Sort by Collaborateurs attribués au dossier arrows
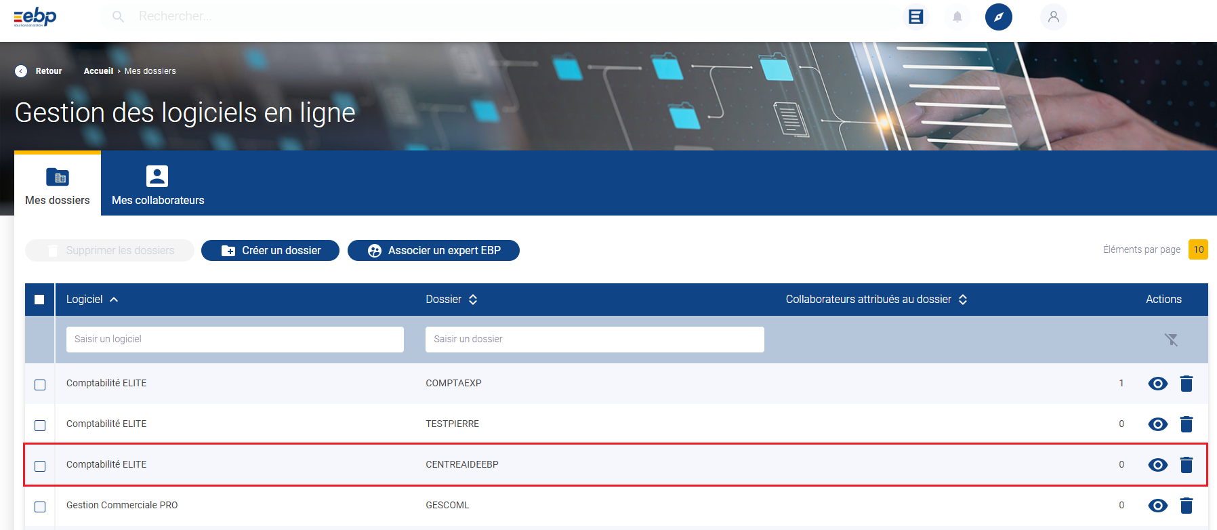Image resolution: width=1217 pixels, height=530 pixels. tap(963, 300)
